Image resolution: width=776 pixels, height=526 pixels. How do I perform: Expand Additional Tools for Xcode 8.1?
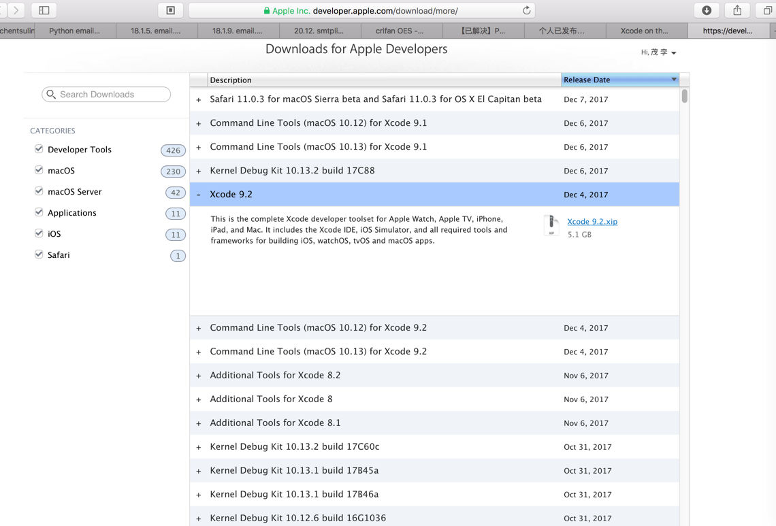(199, 423)
